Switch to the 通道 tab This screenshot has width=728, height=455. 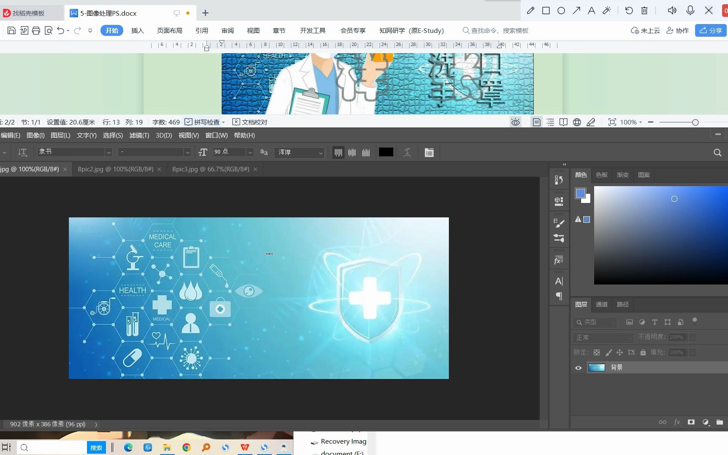click(x=602, y=304)
